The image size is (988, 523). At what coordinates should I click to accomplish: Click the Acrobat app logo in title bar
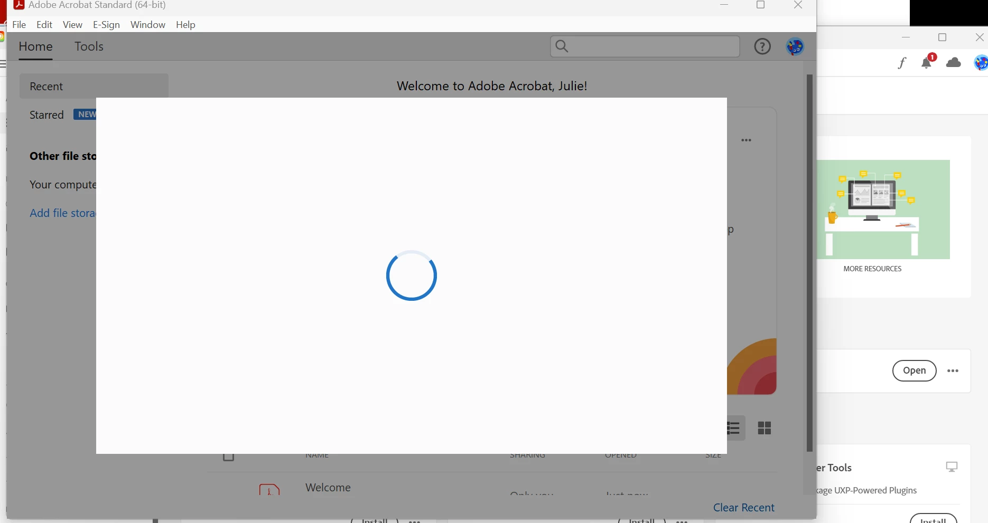tap(19, 5)
